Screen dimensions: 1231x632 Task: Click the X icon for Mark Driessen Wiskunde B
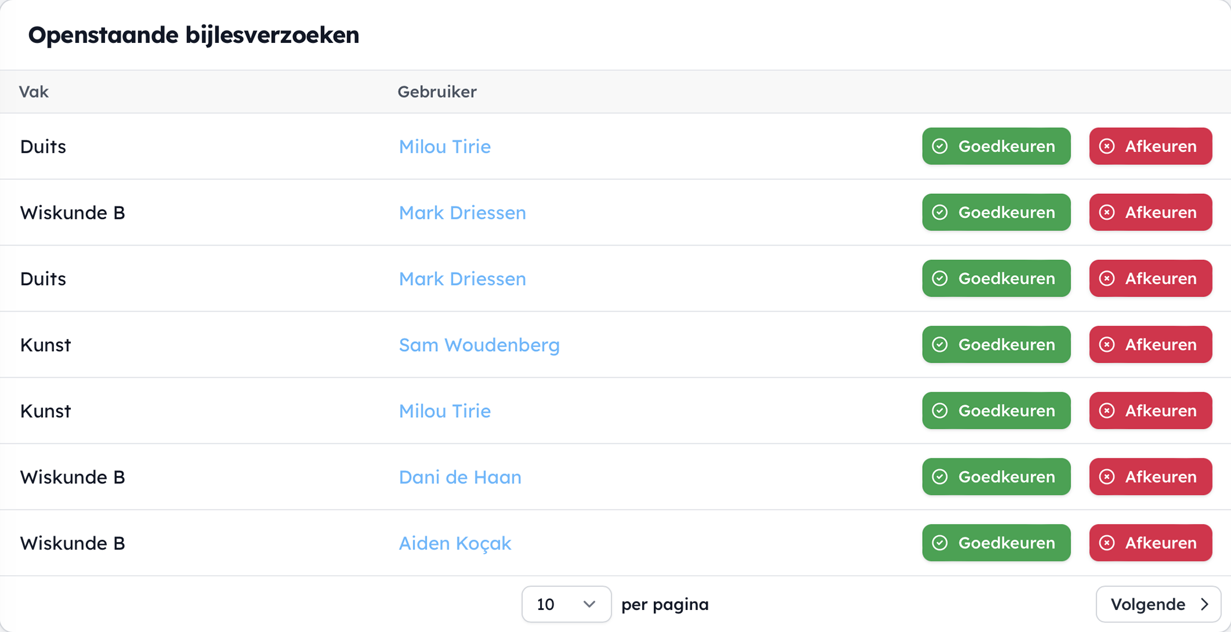(x=1107, y=212)
